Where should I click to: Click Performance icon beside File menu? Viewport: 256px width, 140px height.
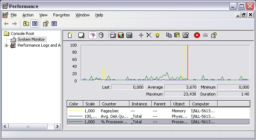5,15
